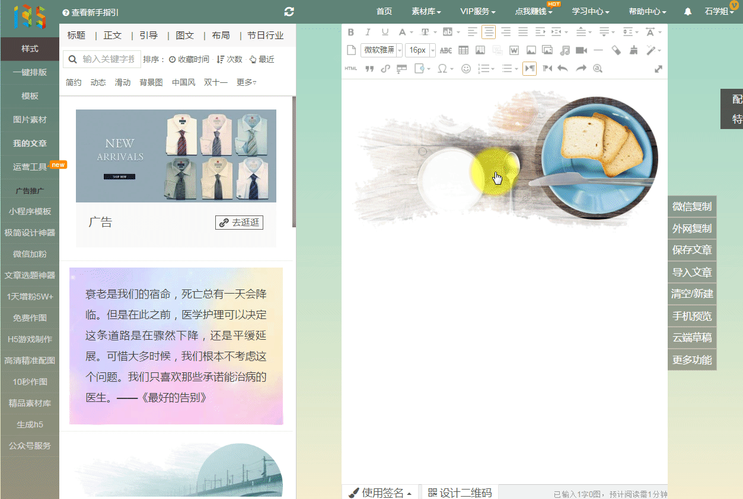Open the 素材库 menu in top navigation
The width and height of the screenshot is (743, 499).
click(426, 12)
